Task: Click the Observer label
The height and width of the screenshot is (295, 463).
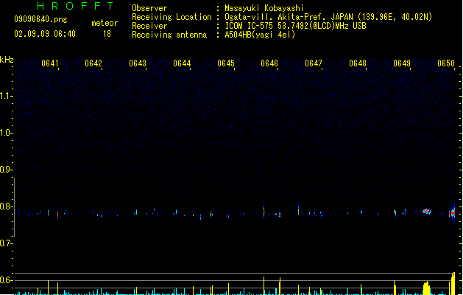Action: (149, 8)
